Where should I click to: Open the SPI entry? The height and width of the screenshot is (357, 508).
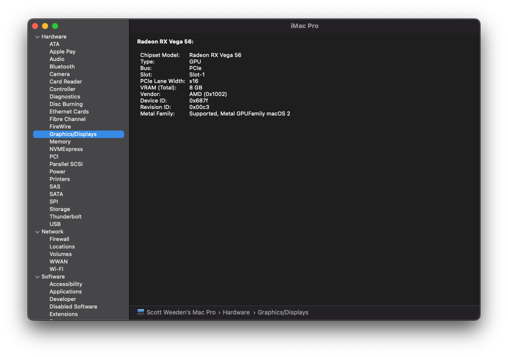[x=54, y=201]
